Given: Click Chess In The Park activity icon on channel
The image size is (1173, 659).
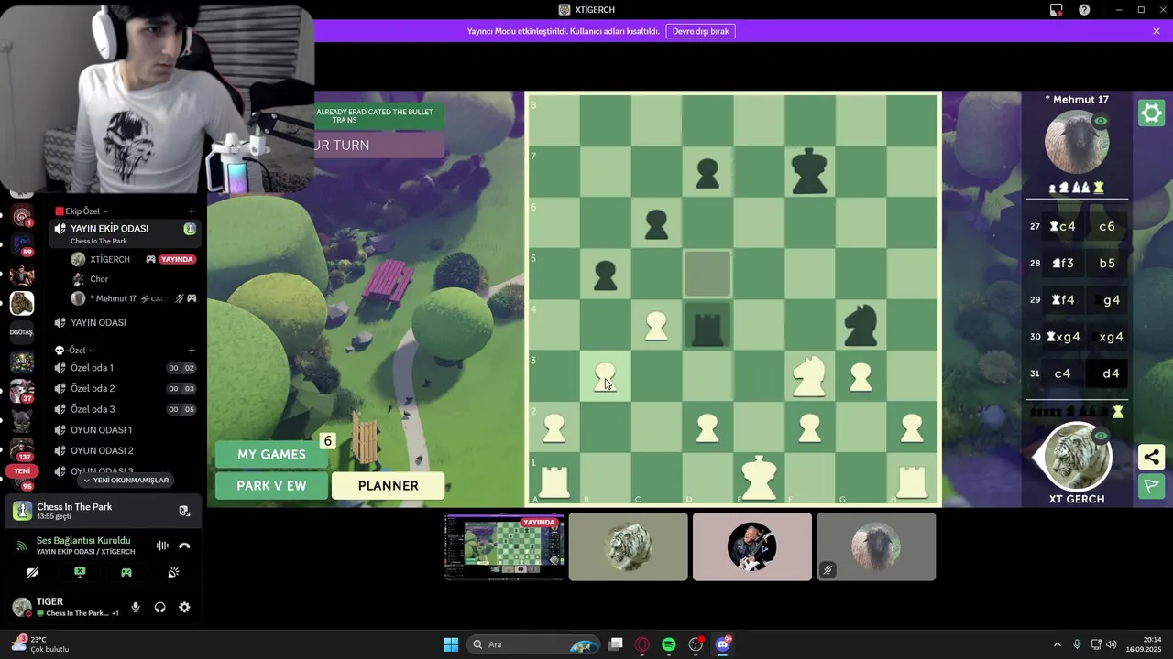Looking at the screenshot, I should pos(190,229).
